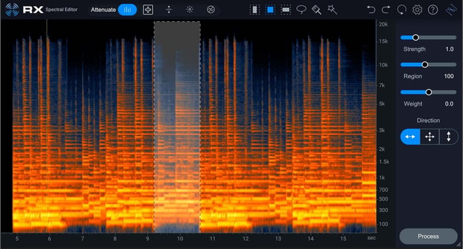Screen dimensions: 463x249
Task: Choose the Time selection tool
Action: point(255,10)
